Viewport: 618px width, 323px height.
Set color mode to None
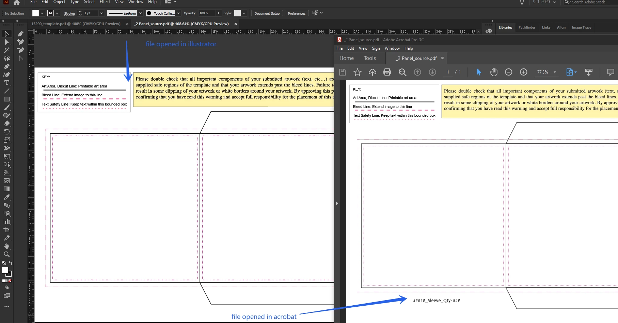point(10,281)
